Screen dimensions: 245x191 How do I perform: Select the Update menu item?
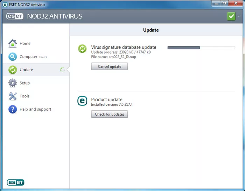[36, 70]
